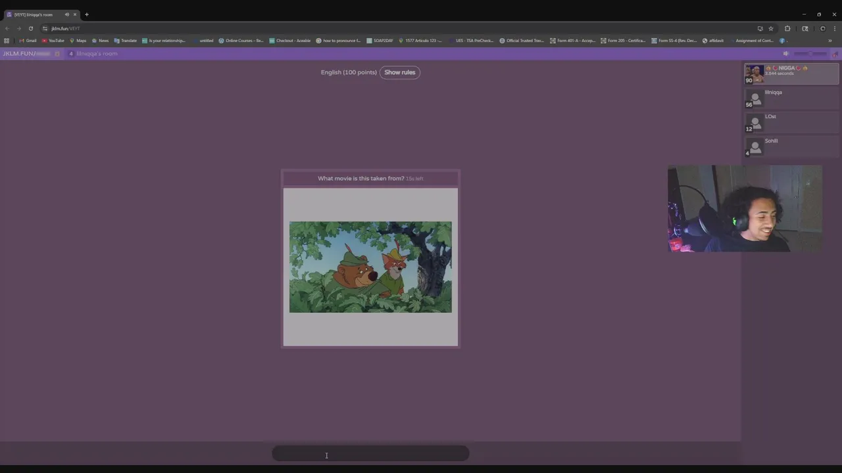Focus the answer input field at bottom
Viewport: 842px width, 473px height.
coord(370,453)
